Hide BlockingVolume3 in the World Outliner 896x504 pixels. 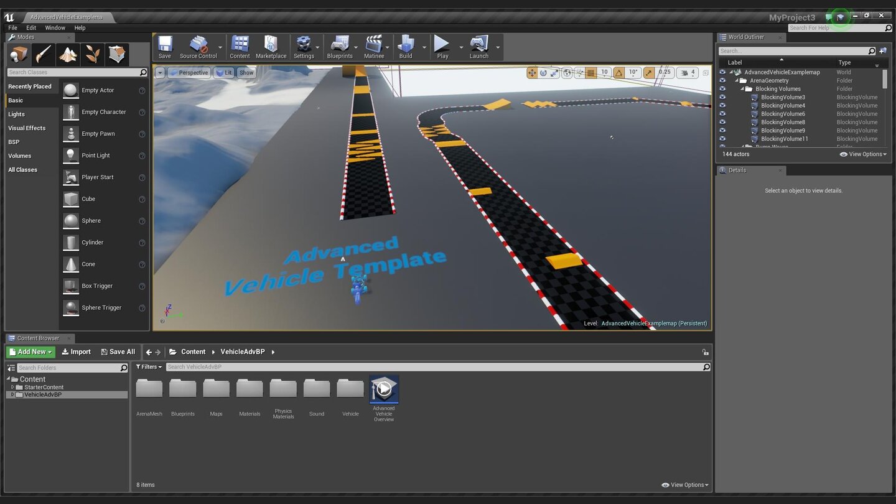722,97
